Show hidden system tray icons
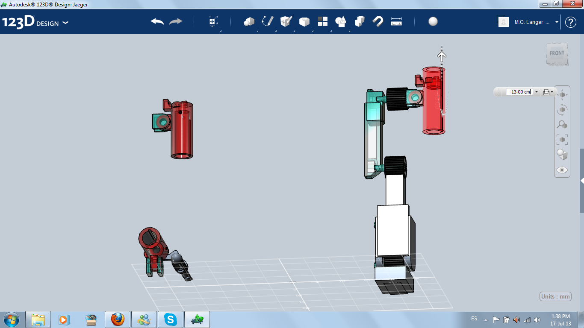The width and height of the screenshot is (584, 328). [486, 319]
